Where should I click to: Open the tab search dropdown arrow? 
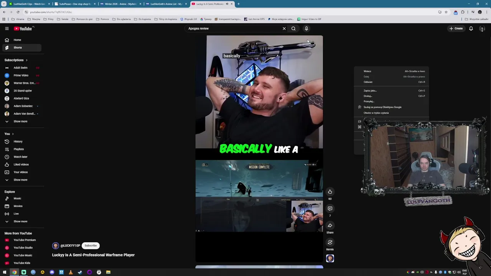[x=3, y=4]
